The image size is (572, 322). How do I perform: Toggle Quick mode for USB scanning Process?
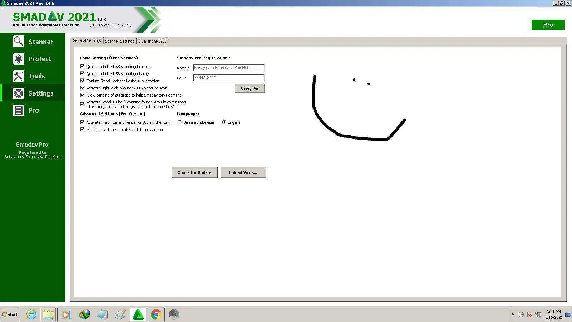82,66
